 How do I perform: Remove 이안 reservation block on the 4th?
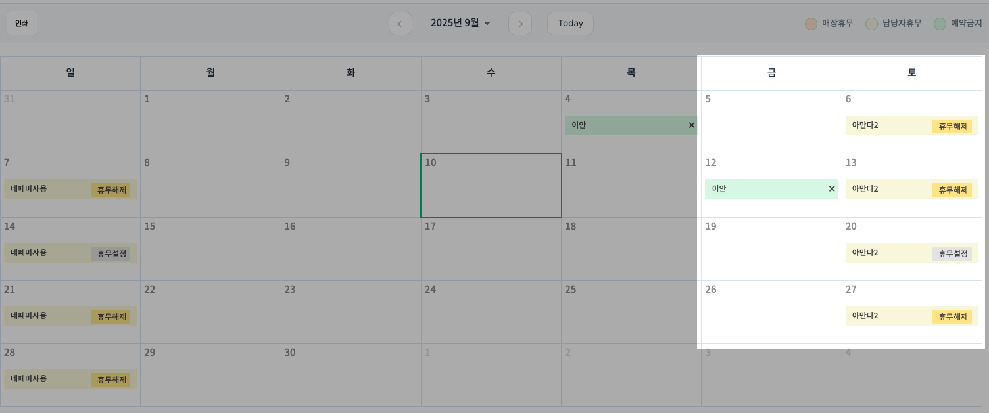(691, 125)
